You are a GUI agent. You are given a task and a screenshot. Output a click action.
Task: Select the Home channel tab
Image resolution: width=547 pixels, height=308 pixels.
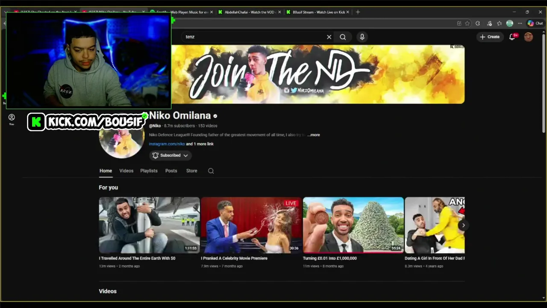tap(106, 171)
